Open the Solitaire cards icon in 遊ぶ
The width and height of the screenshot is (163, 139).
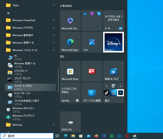(113, 86)
